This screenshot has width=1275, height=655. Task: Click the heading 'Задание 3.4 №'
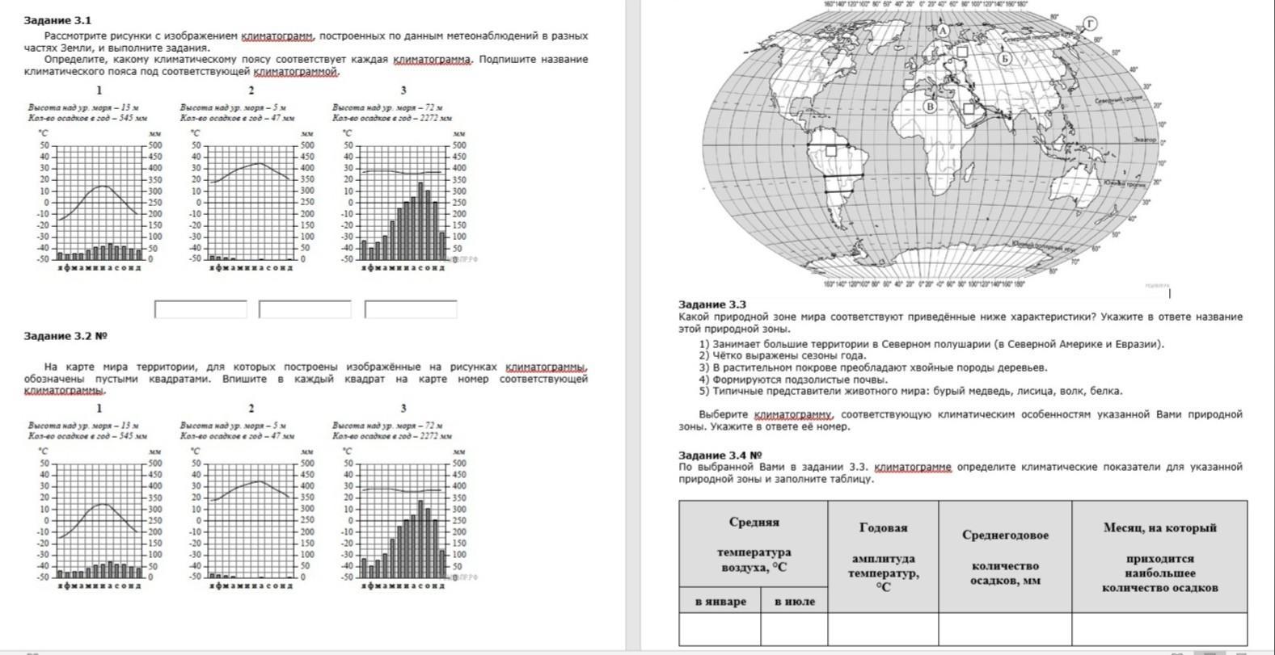(x=720, y=455)
